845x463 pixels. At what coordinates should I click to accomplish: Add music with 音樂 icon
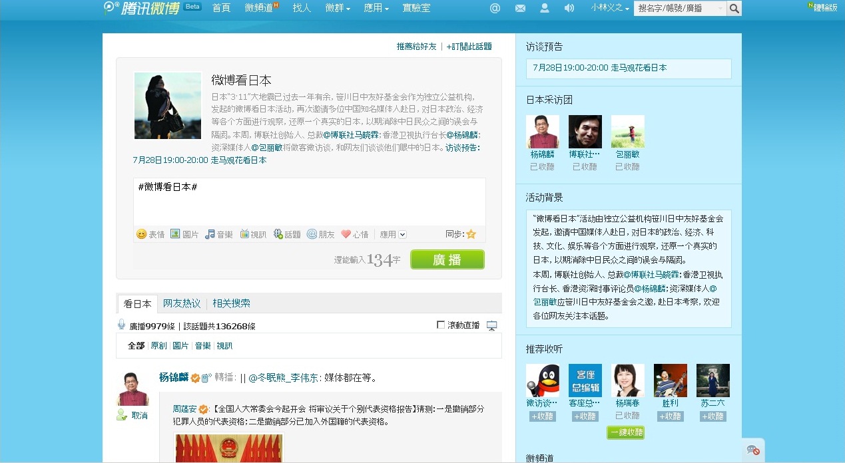click(219, 234)
